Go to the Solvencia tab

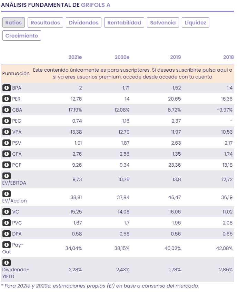163,23
